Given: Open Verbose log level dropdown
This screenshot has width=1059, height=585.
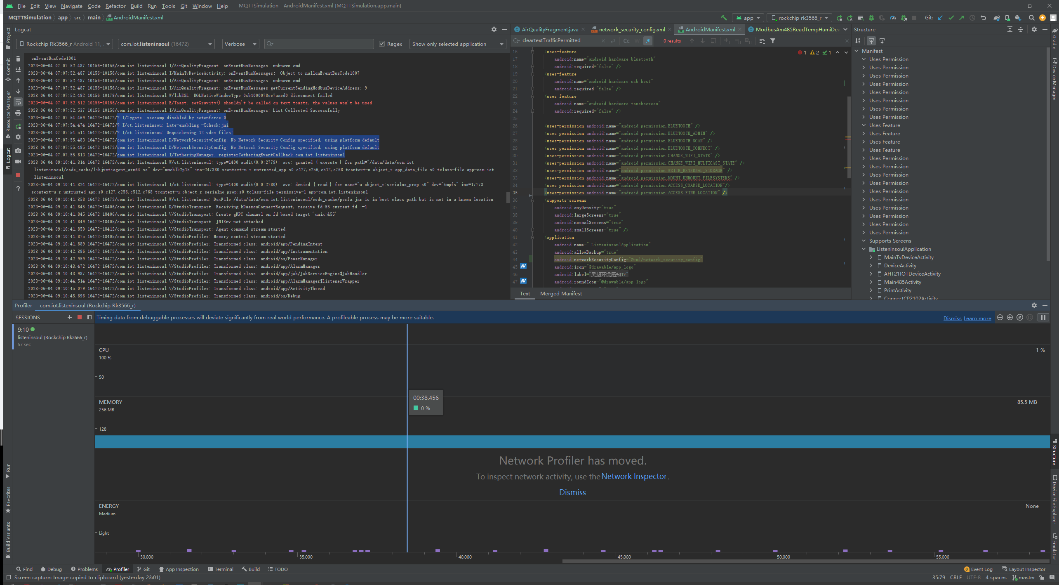Looking at the screenshot, I should tap(241, 44).
